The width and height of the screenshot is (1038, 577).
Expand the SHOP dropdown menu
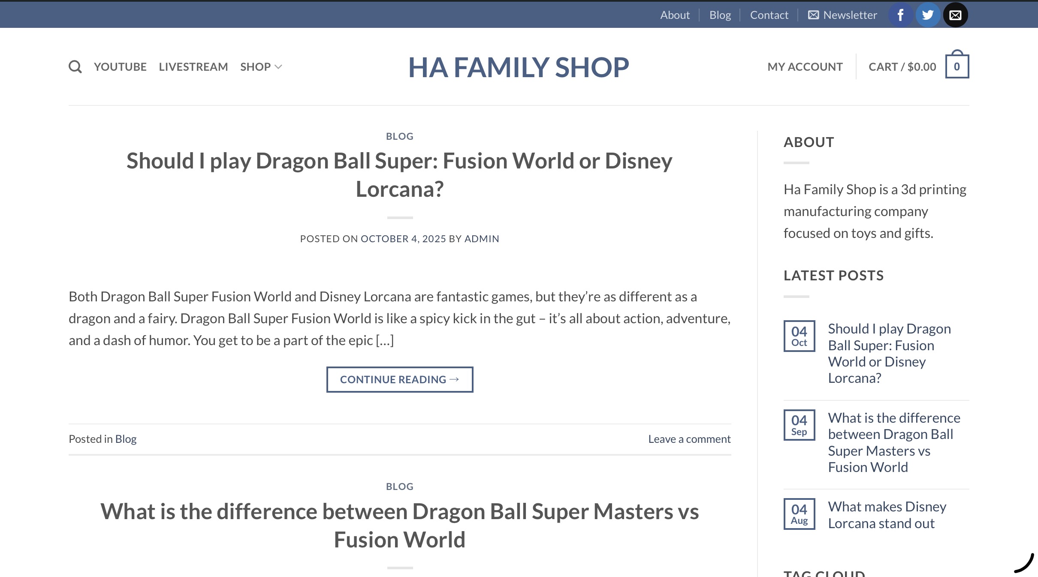click(261, 67)
